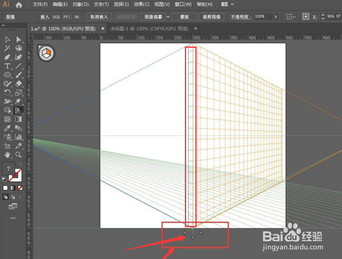Select the Zoom tool
Image resolution: width=342 pixels, height=259 pixels.
[x=18, y=155]
